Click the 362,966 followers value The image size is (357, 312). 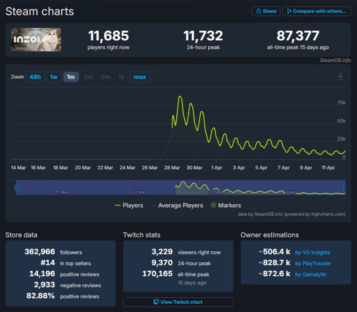click(40, 252)
